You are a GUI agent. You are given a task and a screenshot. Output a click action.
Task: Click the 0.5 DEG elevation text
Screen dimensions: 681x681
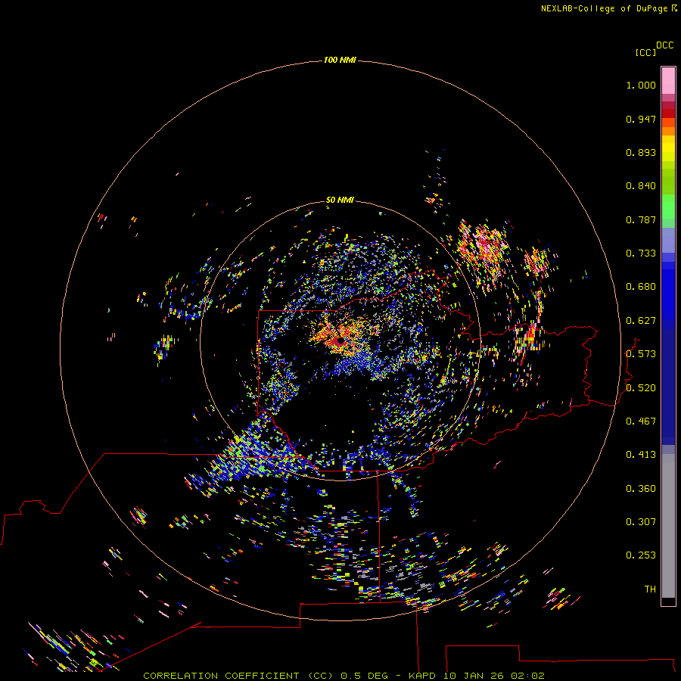(365, 676)
